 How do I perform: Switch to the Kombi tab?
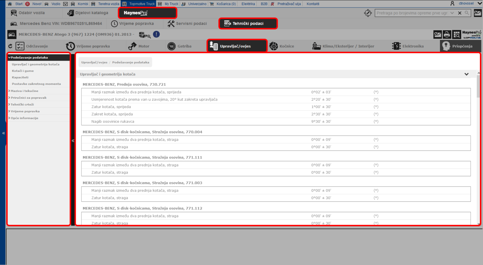pos(80,4)
